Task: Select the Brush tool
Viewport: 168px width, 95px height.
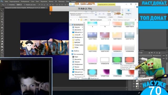Action: (2, 30)
